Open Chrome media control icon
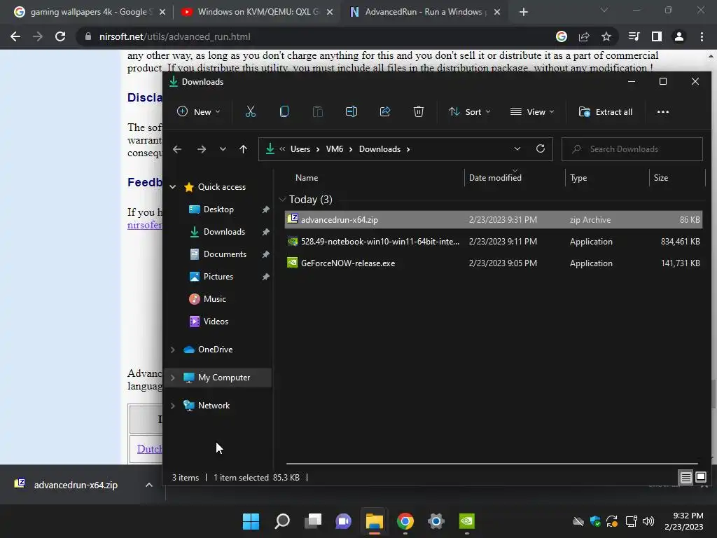This screenshot has height=538, width=717. coord(634,36)
